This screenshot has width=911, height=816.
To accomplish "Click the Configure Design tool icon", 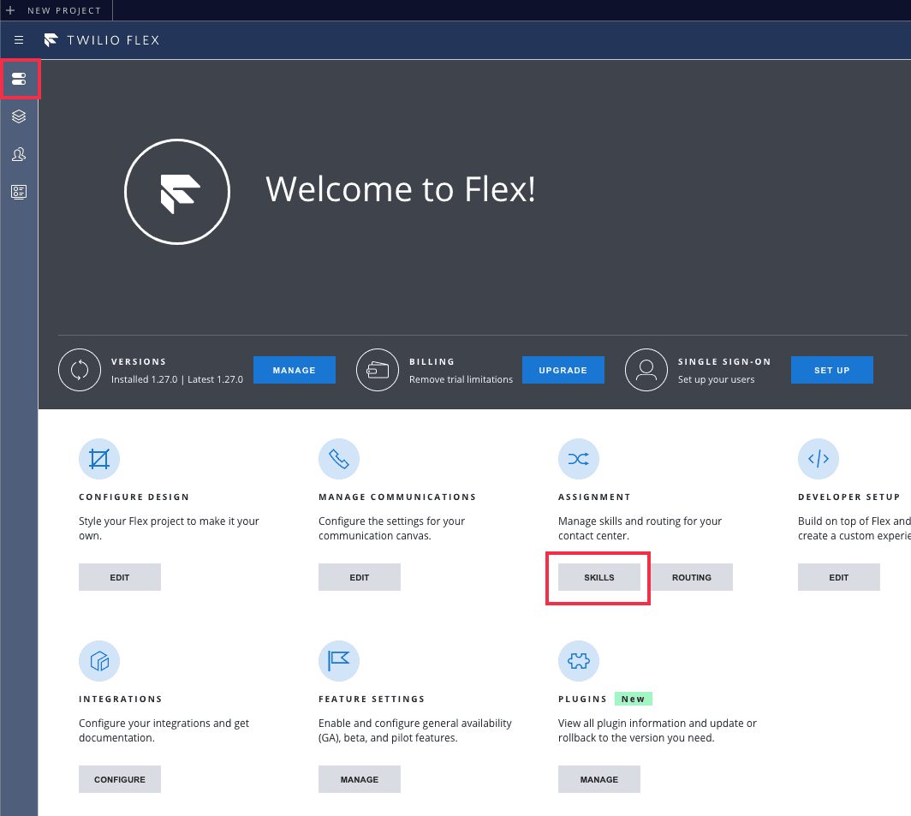I will (x=99, y=458).
